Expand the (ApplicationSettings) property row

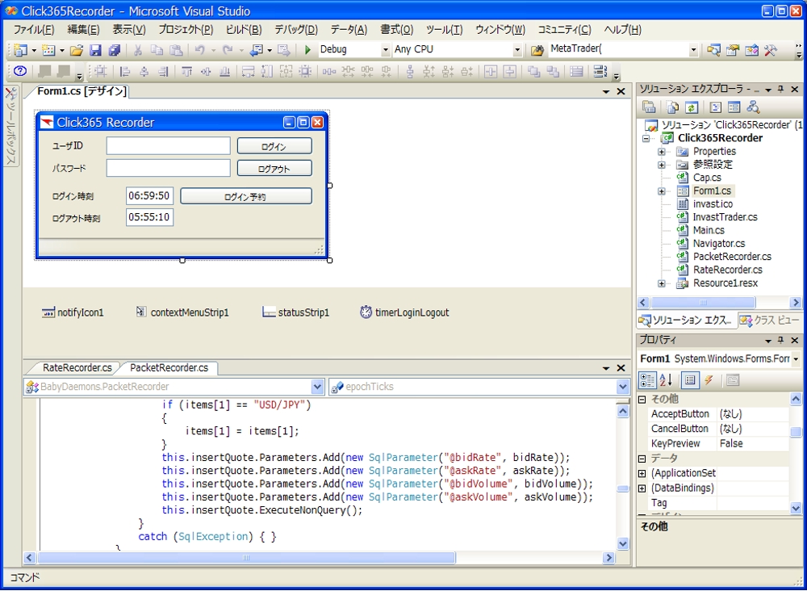click(x=642, y=473)
